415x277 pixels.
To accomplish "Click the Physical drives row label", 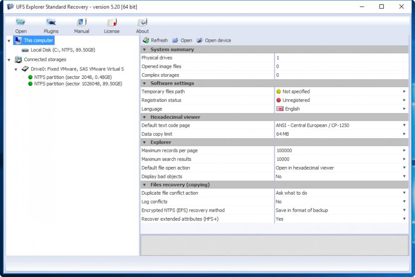I will coord(157,58).
